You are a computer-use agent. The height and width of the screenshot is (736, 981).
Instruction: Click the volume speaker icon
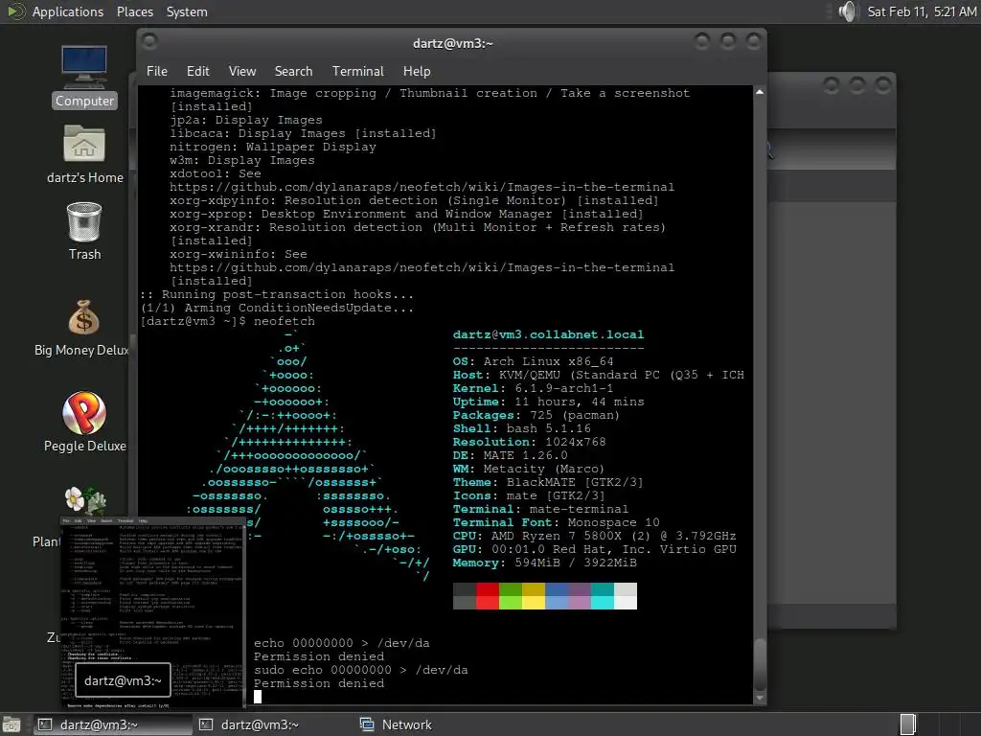tap(847, 11)
